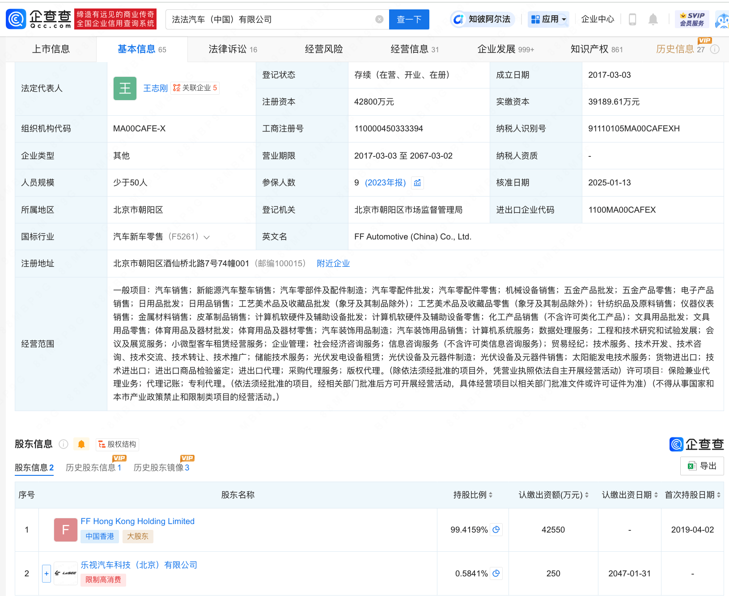Open the 知识产权 tab
The width and height of the screenshot is (729, 596).
point(597,49)
